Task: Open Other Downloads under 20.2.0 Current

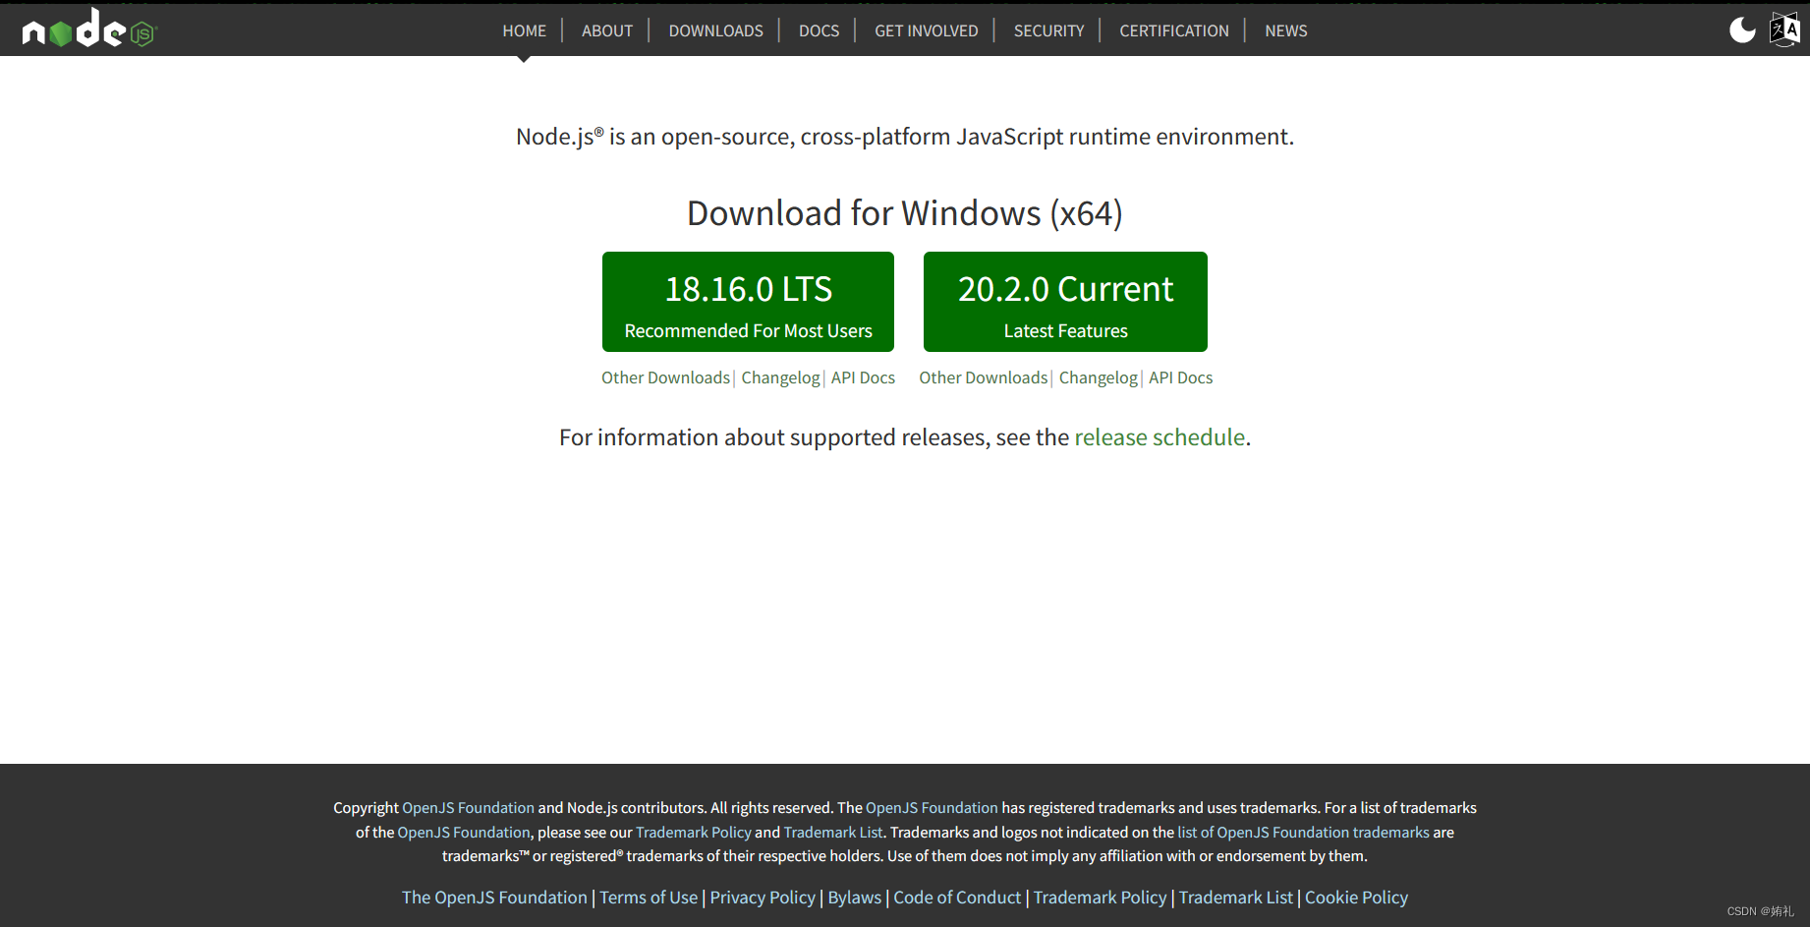Action: point(984,377)
